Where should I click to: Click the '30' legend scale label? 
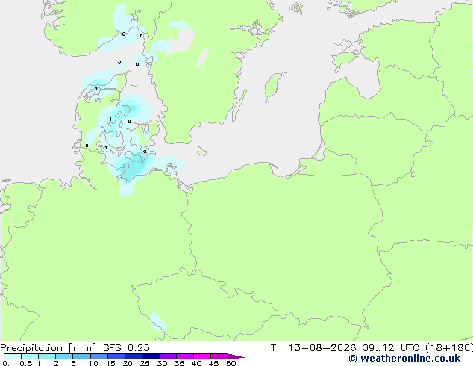tap(162, 363)
